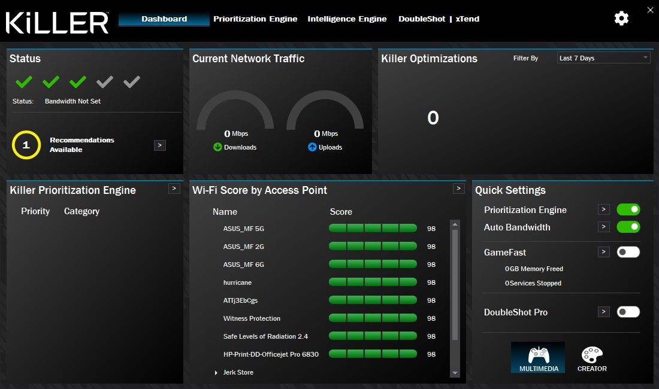Select the ASUS_MF 6G access point

(244, 265)
